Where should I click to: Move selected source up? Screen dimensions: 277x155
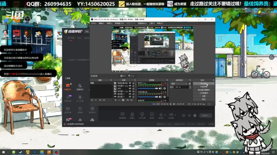click(x=127, y=100)
